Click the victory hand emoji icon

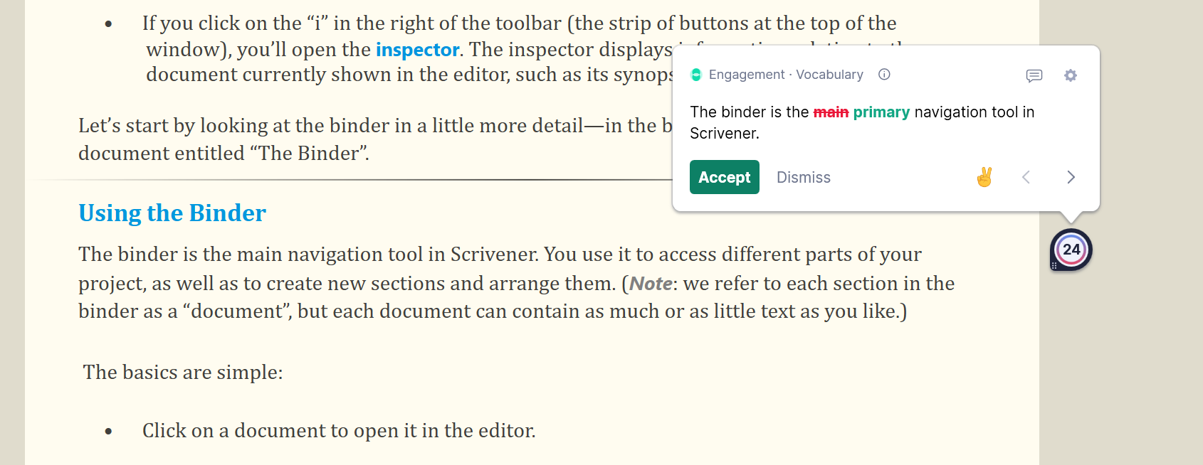tap(984, 177)
